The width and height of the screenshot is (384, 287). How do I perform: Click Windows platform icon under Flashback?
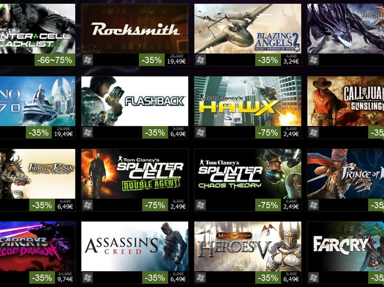pyautogui.click(x=88, y=132)
